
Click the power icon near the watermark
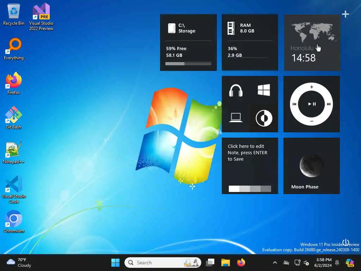(x=346, y=242)
